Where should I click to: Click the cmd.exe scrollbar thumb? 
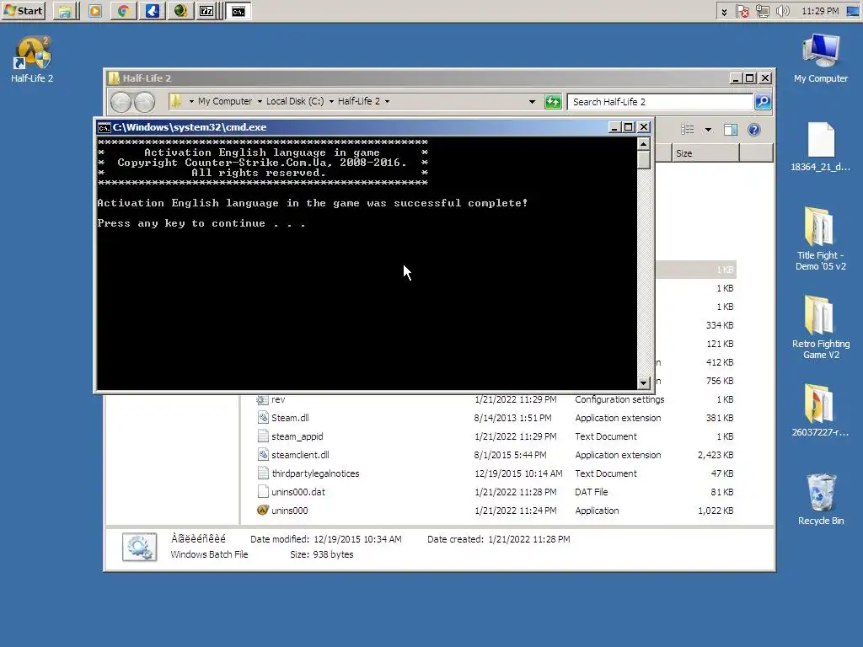(x=643, y=159)
